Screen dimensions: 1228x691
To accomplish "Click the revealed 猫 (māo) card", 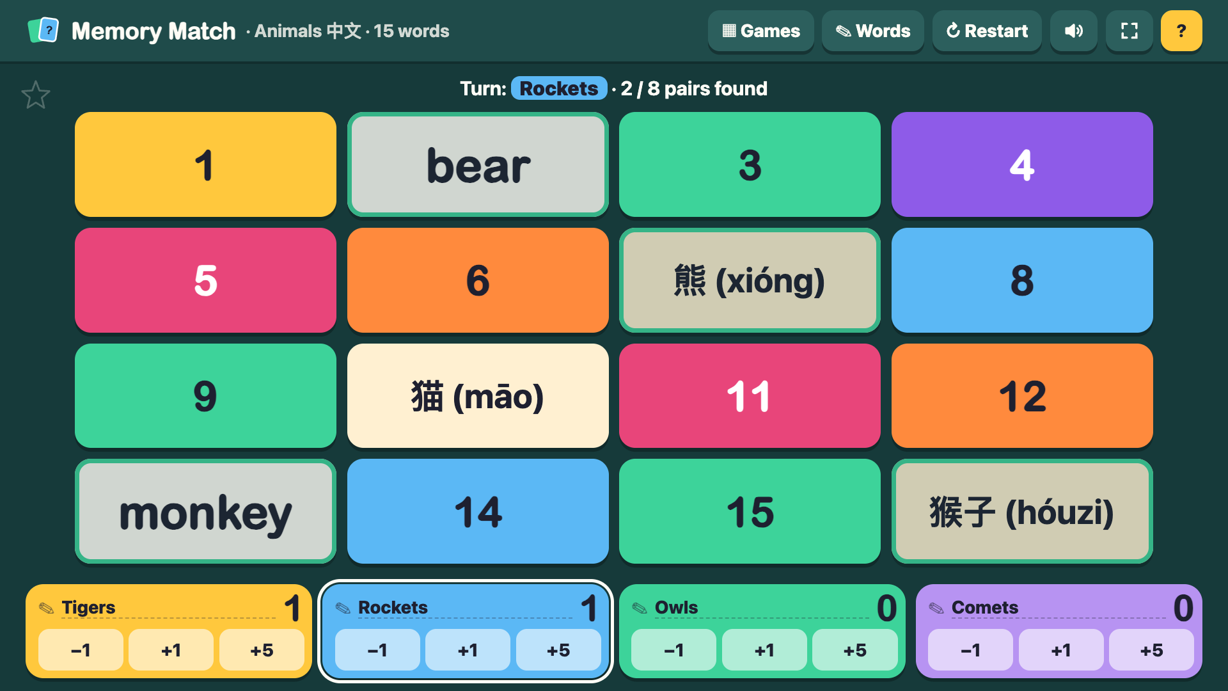I will coord(478,396).
